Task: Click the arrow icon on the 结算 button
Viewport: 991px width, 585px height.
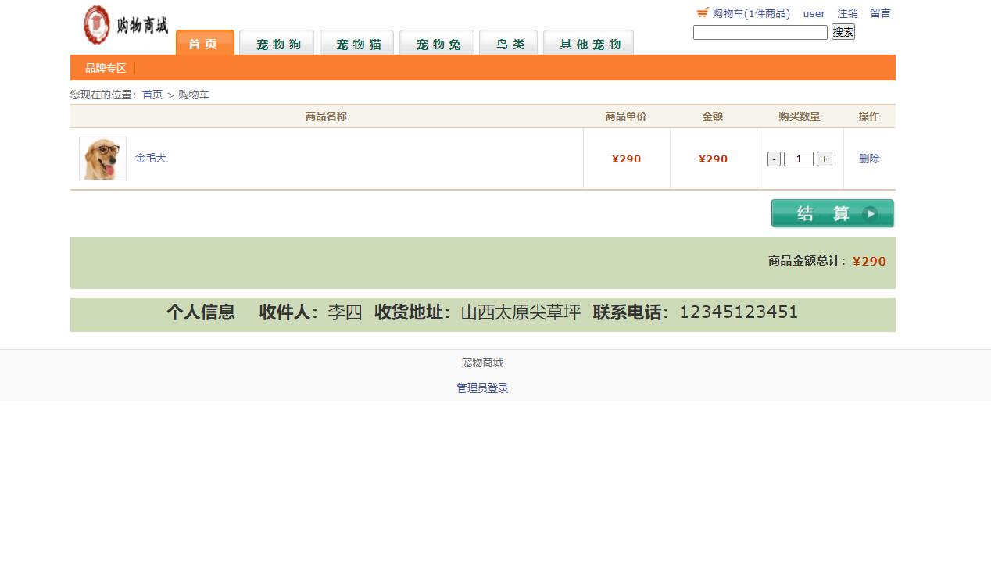Action: click(870, 212)
